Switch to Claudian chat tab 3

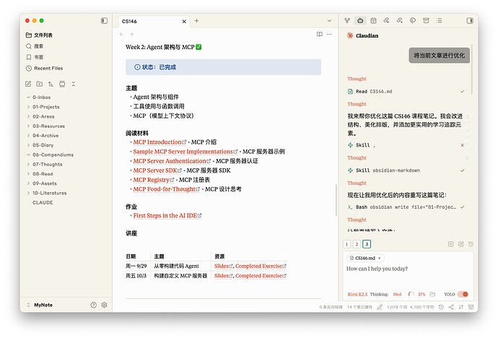[x=367, y=244]
